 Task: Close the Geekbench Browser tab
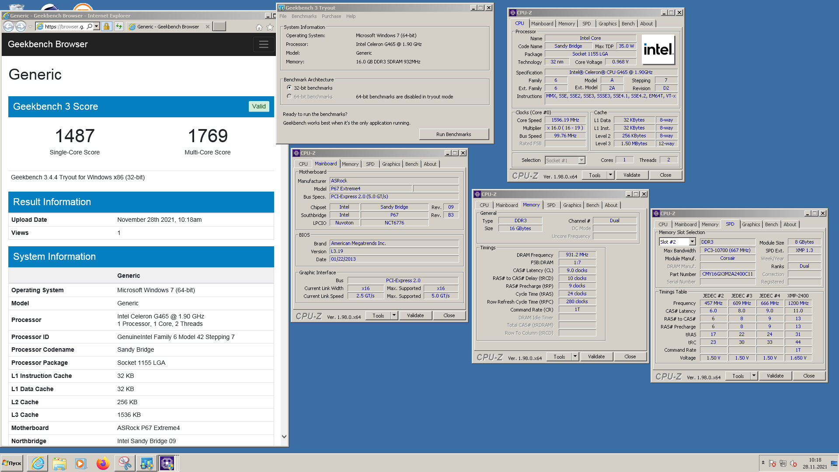pos(208,27)
